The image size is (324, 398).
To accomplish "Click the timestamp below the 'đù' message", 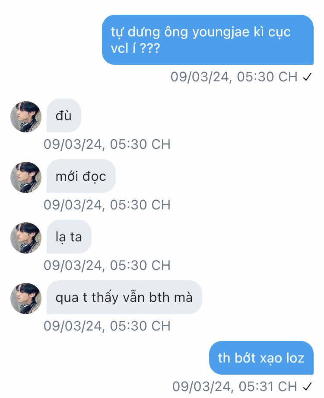I will 107,144.
